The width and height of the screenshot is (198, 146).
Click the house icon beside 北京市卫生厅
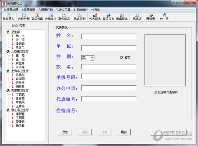(8, 52)
